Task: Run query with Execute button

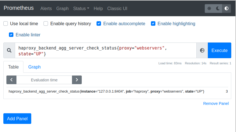Action: pos(220,50)
